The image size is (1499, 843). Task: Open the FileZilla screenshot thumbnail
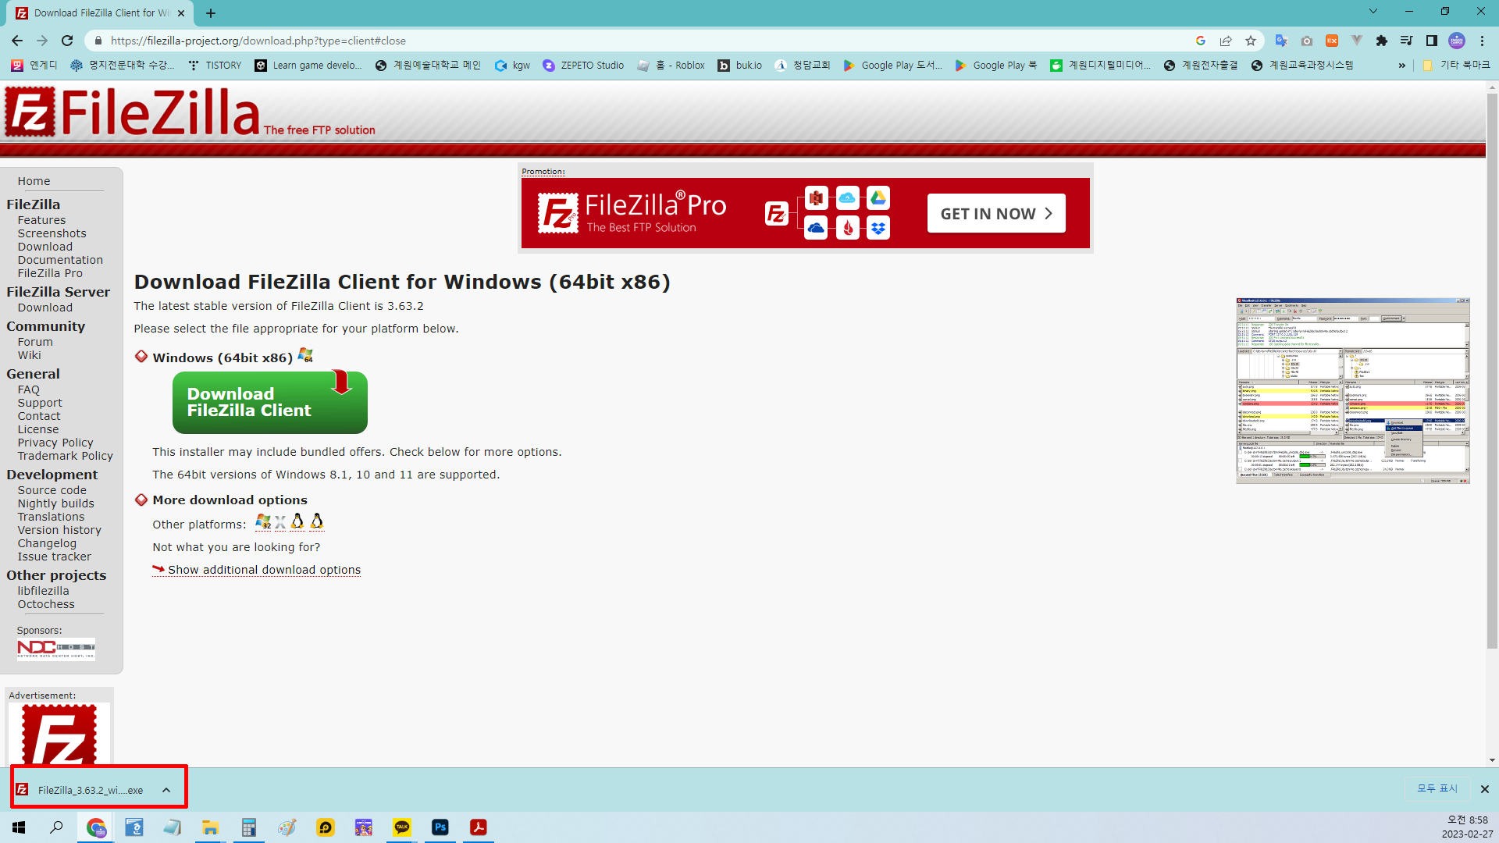coord(1352,390)
